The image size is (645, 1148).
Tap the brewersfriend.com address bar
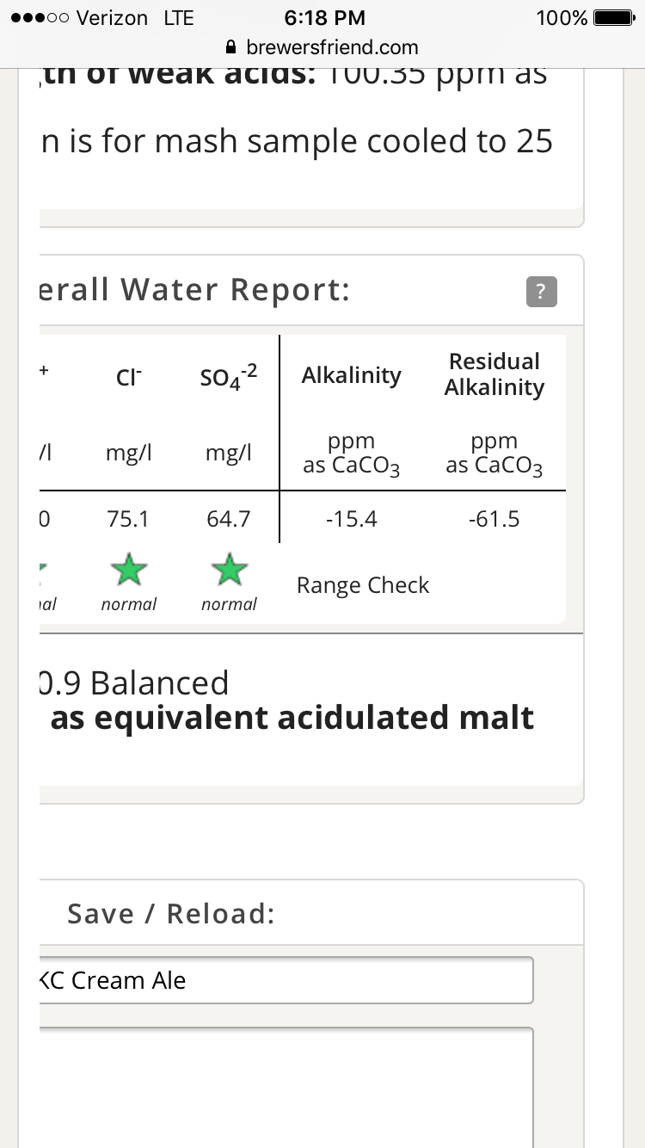(322, 47)
